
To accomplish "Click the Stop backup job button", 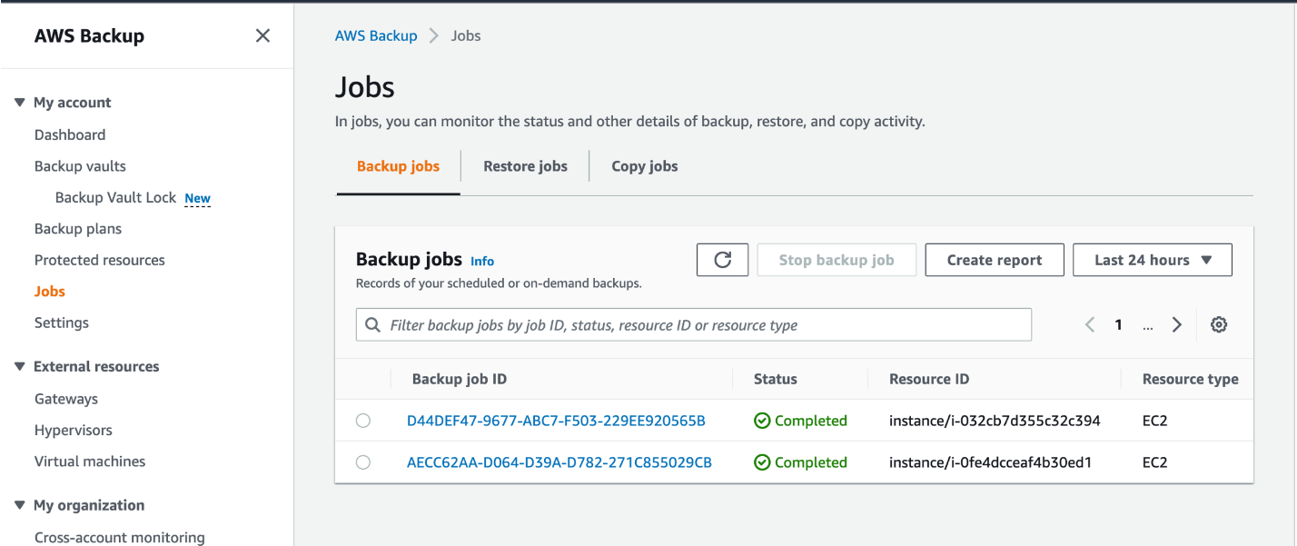I will tap(837, 260).
